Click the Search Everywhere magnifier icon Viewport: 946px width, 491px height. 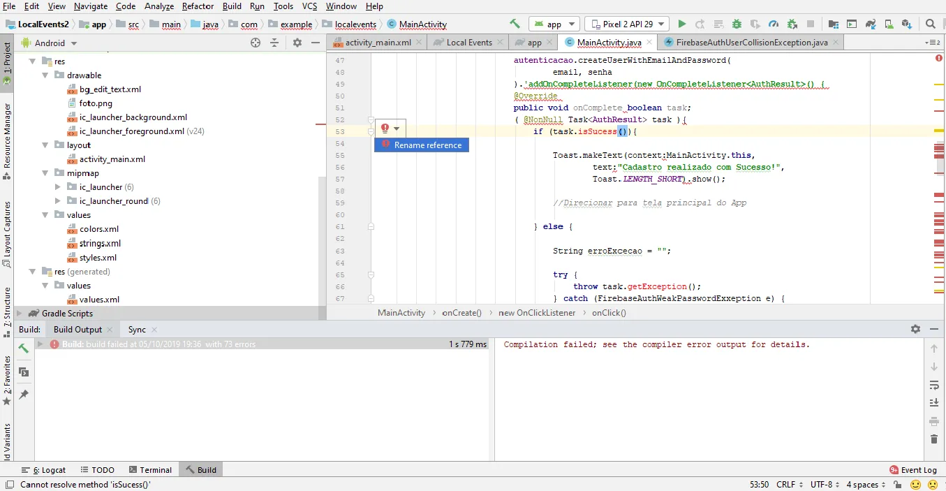[x=930, y=24]
